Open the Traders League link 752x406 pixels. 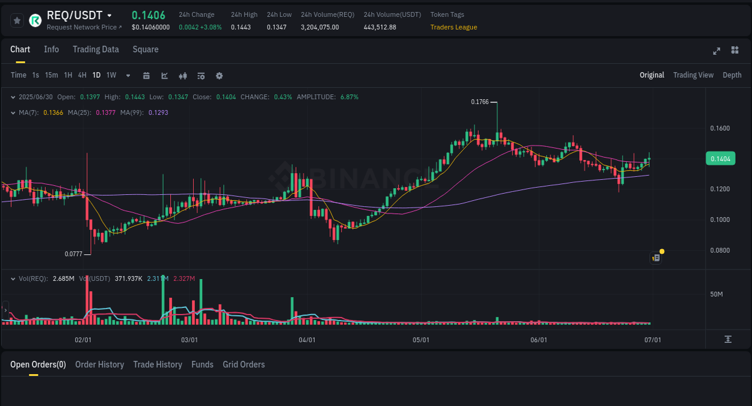(454, 27)
